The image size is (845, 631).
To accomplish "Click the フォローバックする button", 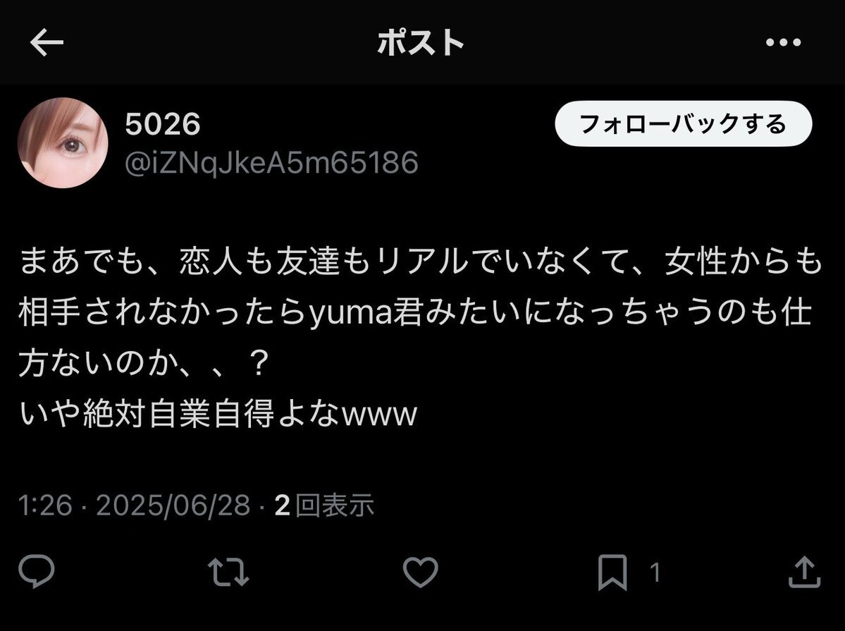I will point(684,123).
